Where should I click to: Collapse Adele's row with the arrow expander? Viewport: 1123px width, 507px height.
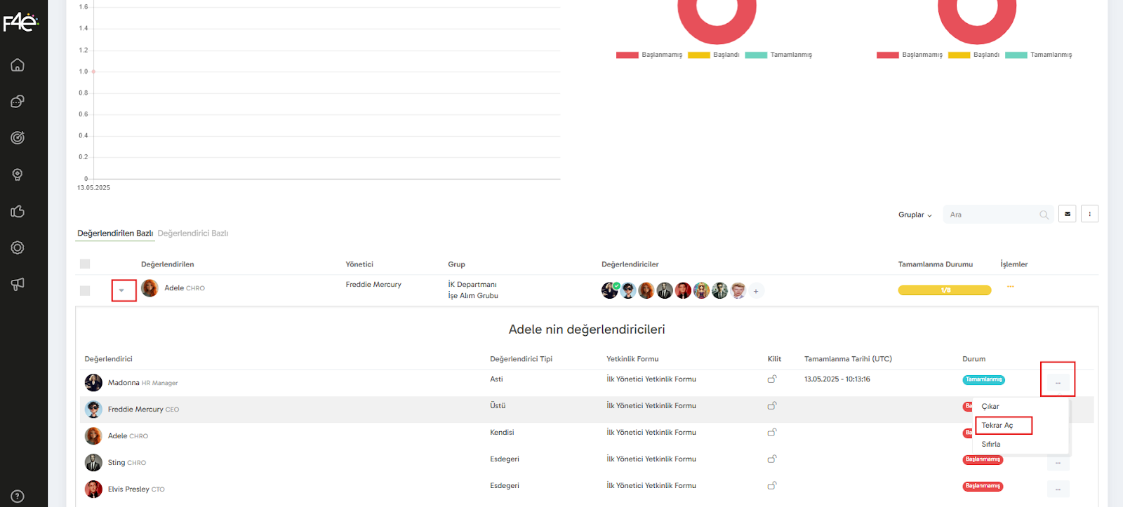pyautogui.click(x=122, y=290)
